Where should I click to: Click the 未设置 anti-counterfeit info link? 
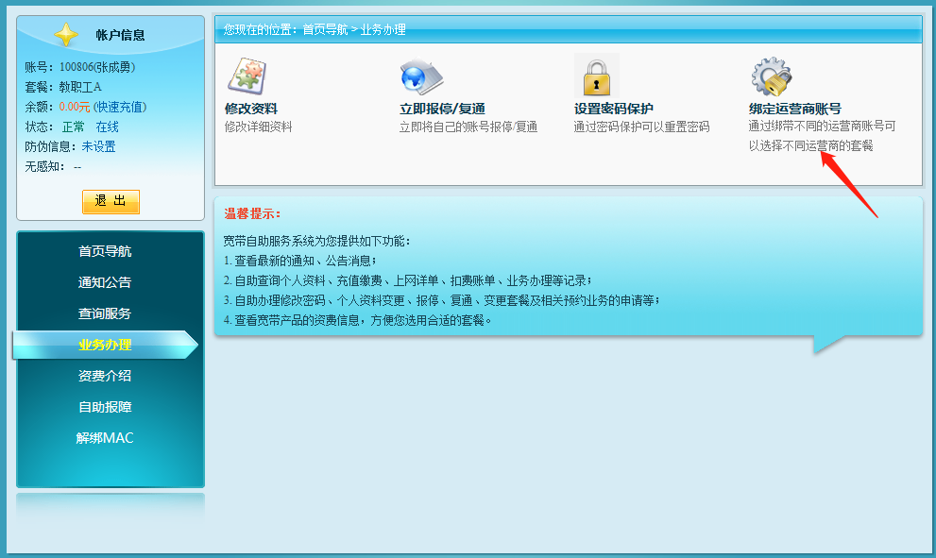coord(98,146)
